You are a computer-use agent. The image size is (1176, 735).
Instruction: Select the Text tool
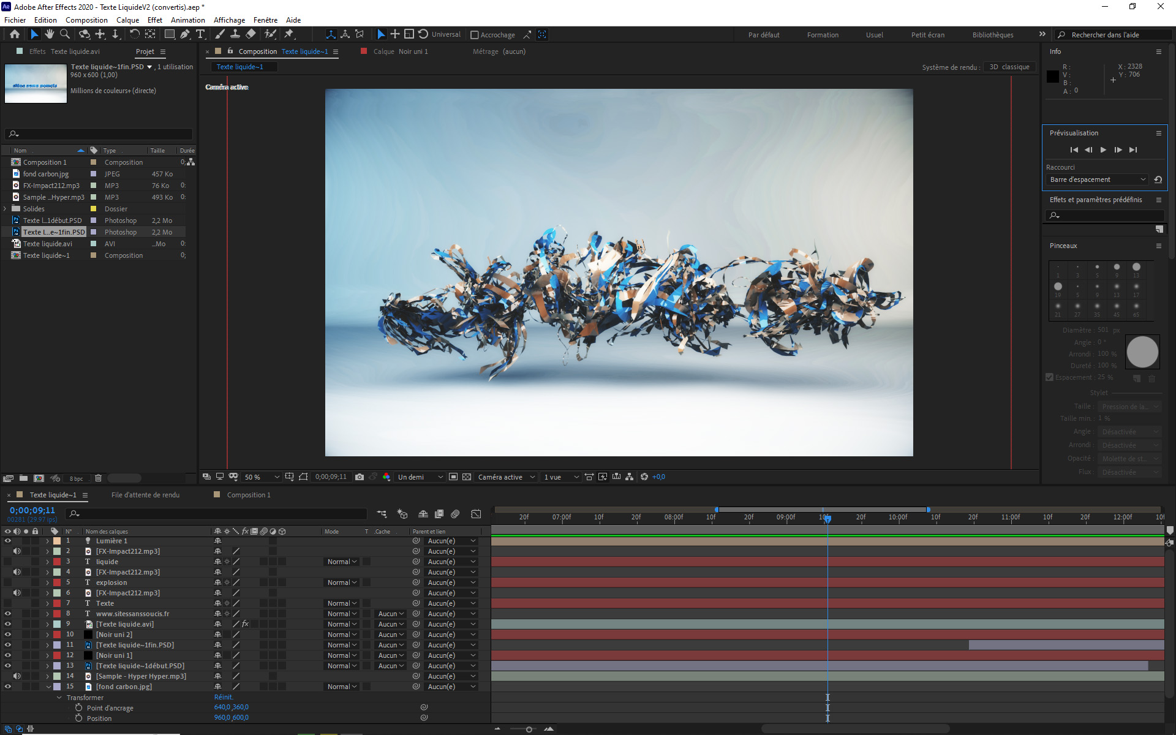tap(200, 34)
